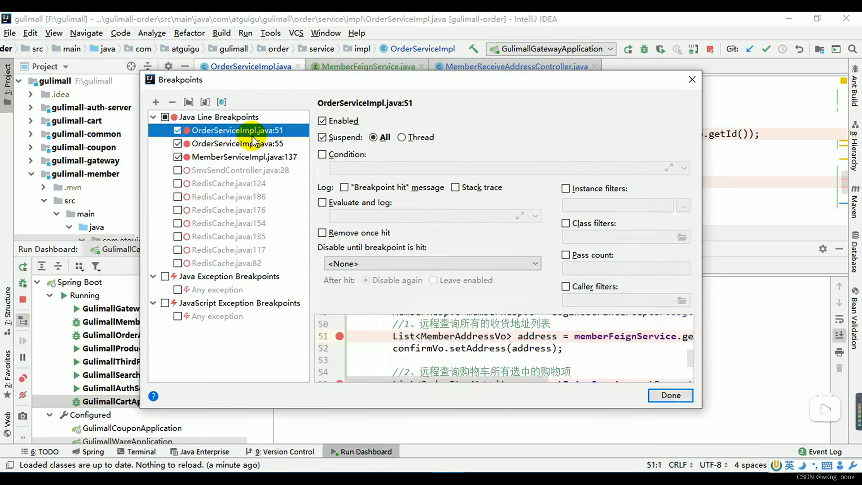Check Remove once hit option
The image size is (862, 485).
[x=322, y=233]
